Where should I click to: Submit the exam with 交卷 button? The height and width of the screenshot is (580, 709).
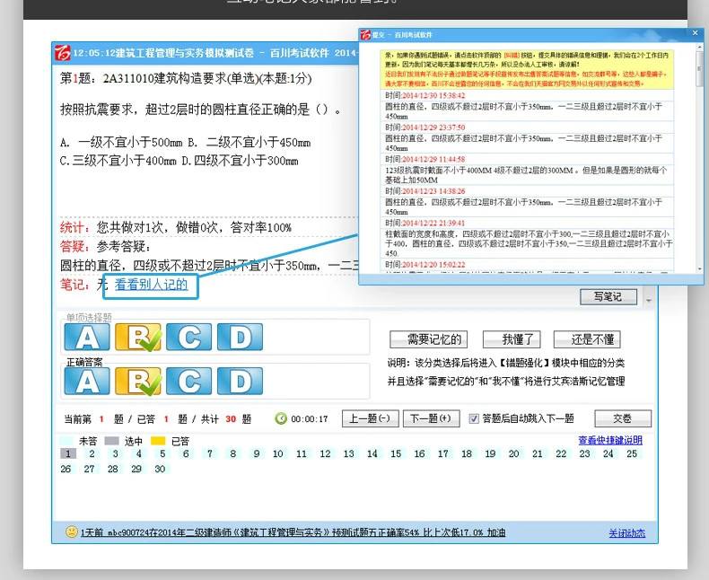tap(623, 418)
